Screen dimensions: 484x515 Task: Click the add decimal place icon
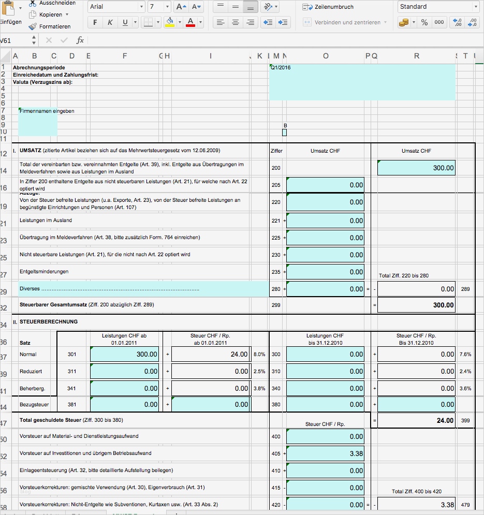pos(458,23)
